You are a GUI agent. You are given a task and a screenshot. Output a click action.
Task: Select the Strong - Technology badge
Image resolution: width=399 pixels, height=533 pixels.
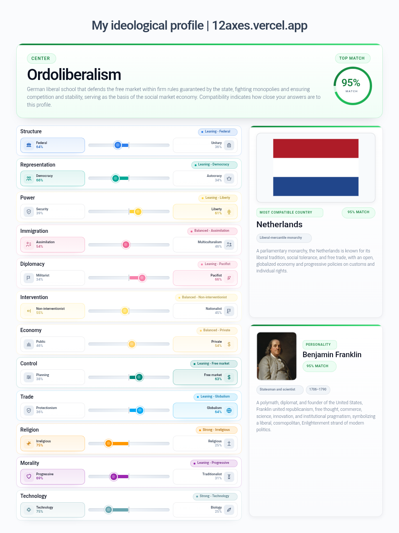click(x=215, y=496)
